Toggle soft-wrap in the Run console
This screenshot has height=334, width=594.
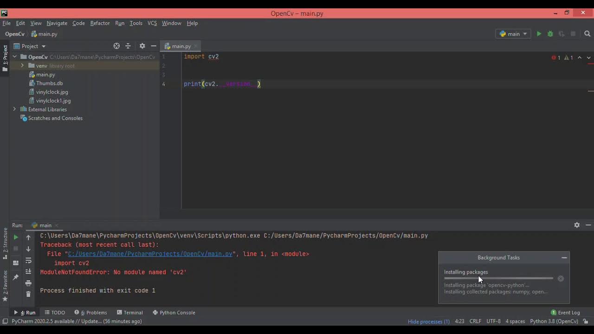click(28, 261)
